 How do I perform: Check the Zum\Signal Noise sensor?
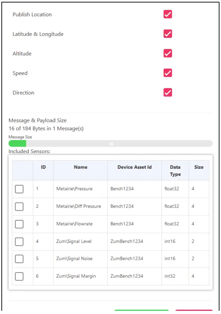(19, 258)
